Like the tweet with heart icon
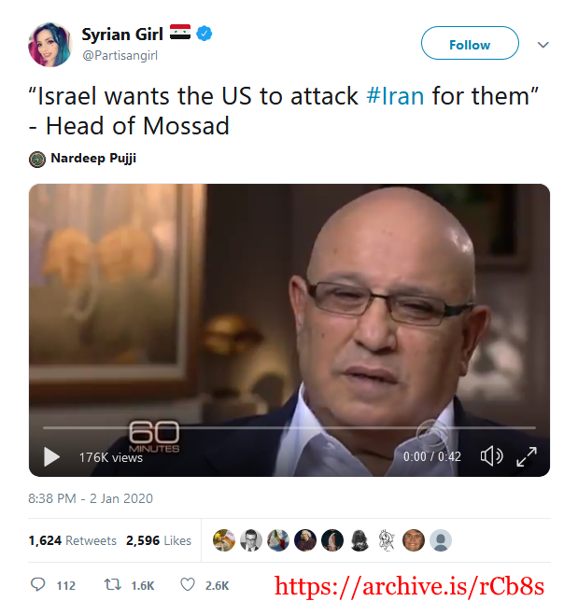The width and height of the screenshot is (578, 615). coord(188,584)
